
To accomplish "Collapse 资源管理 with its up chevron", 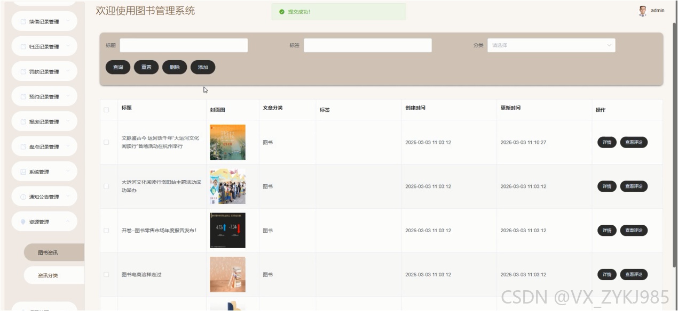I will pyautogui.click(x=68, y=221).
